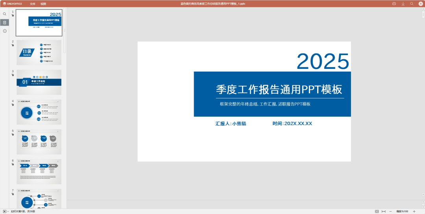The width and height of the screenshot is (425, 214).
Task: Select slide 6 thumbnail with arrow steps
Action: coord(39,172)
